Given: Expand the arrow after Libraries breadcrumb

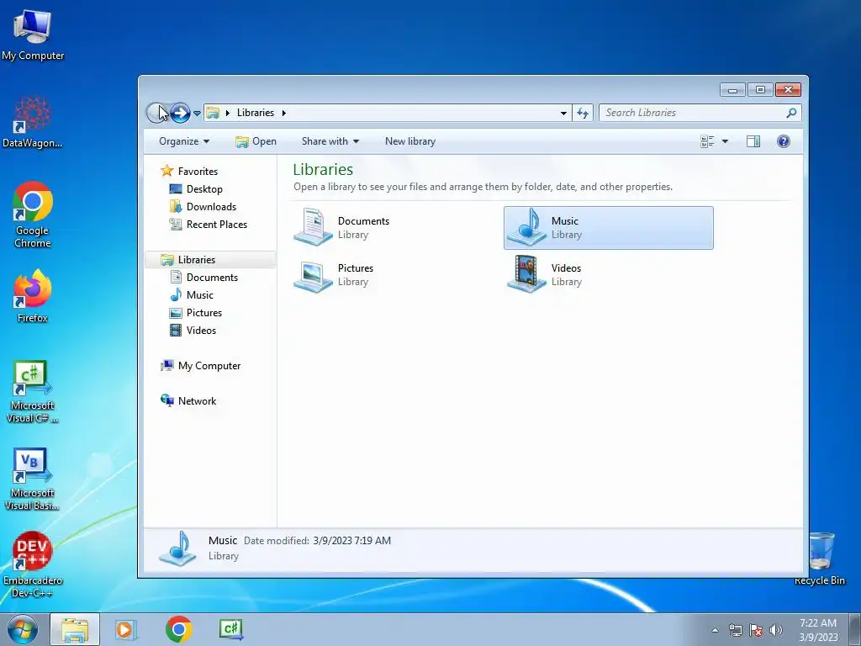Looking at the screenshot, I should [284, 113].
